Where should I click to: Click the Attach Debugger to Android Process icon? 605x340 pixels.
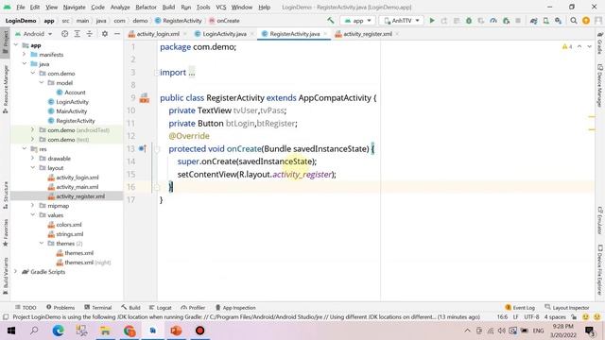point(506,21)
